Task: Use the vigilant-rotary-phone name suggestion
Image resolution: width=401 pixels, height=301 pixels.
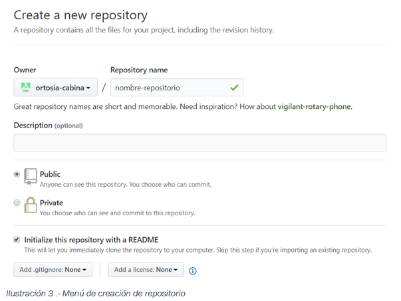Action: pyautogui.click(x=314, y=106)
